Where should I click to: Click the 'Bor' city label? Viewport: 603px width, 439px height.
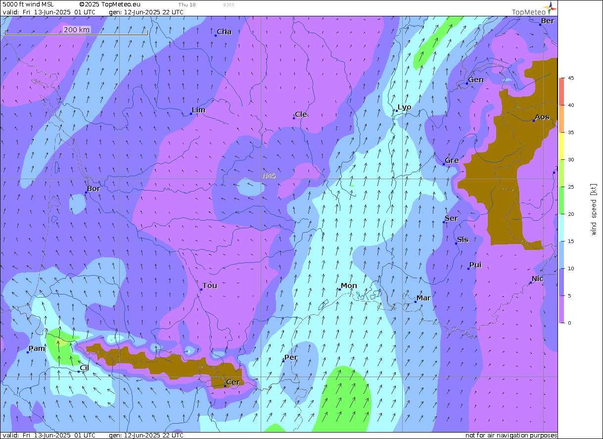(x=93, y=189)
